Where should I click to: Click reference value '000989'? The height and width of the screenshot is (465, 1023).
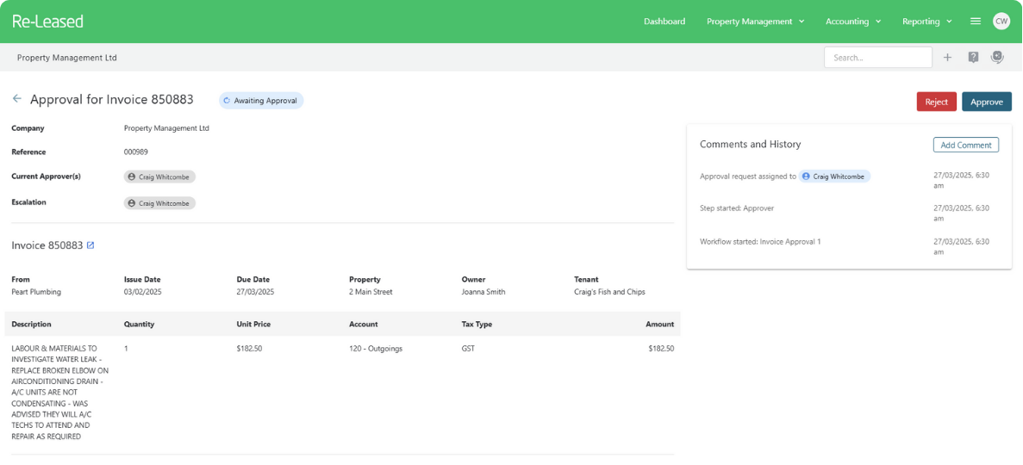[x=135, y=152]
